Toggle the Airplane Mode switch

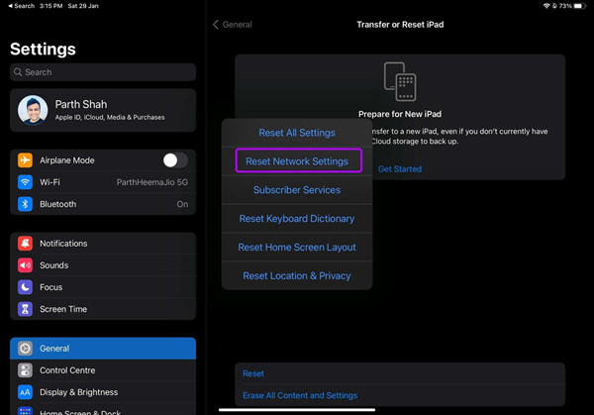pyautogui.click(x=174, y=160)
